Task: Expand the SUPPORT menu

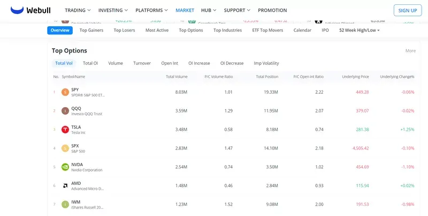Action: click(237, 10)
